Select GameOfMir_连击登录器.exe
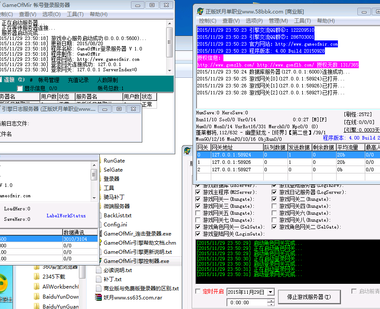 coord(138,233)
